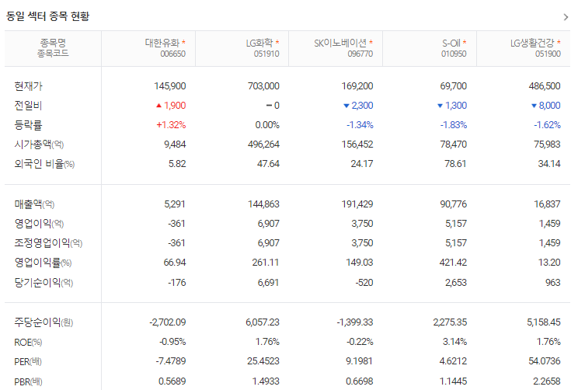The height and width of the screenshot is (390, 578).
Task: Click PER value 54.0736
Action: [x=545, y=361]
